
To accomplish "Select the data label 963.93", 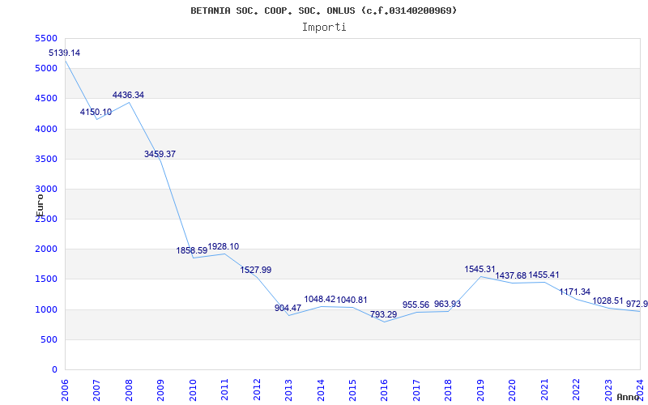I will (x=448, y=305).
